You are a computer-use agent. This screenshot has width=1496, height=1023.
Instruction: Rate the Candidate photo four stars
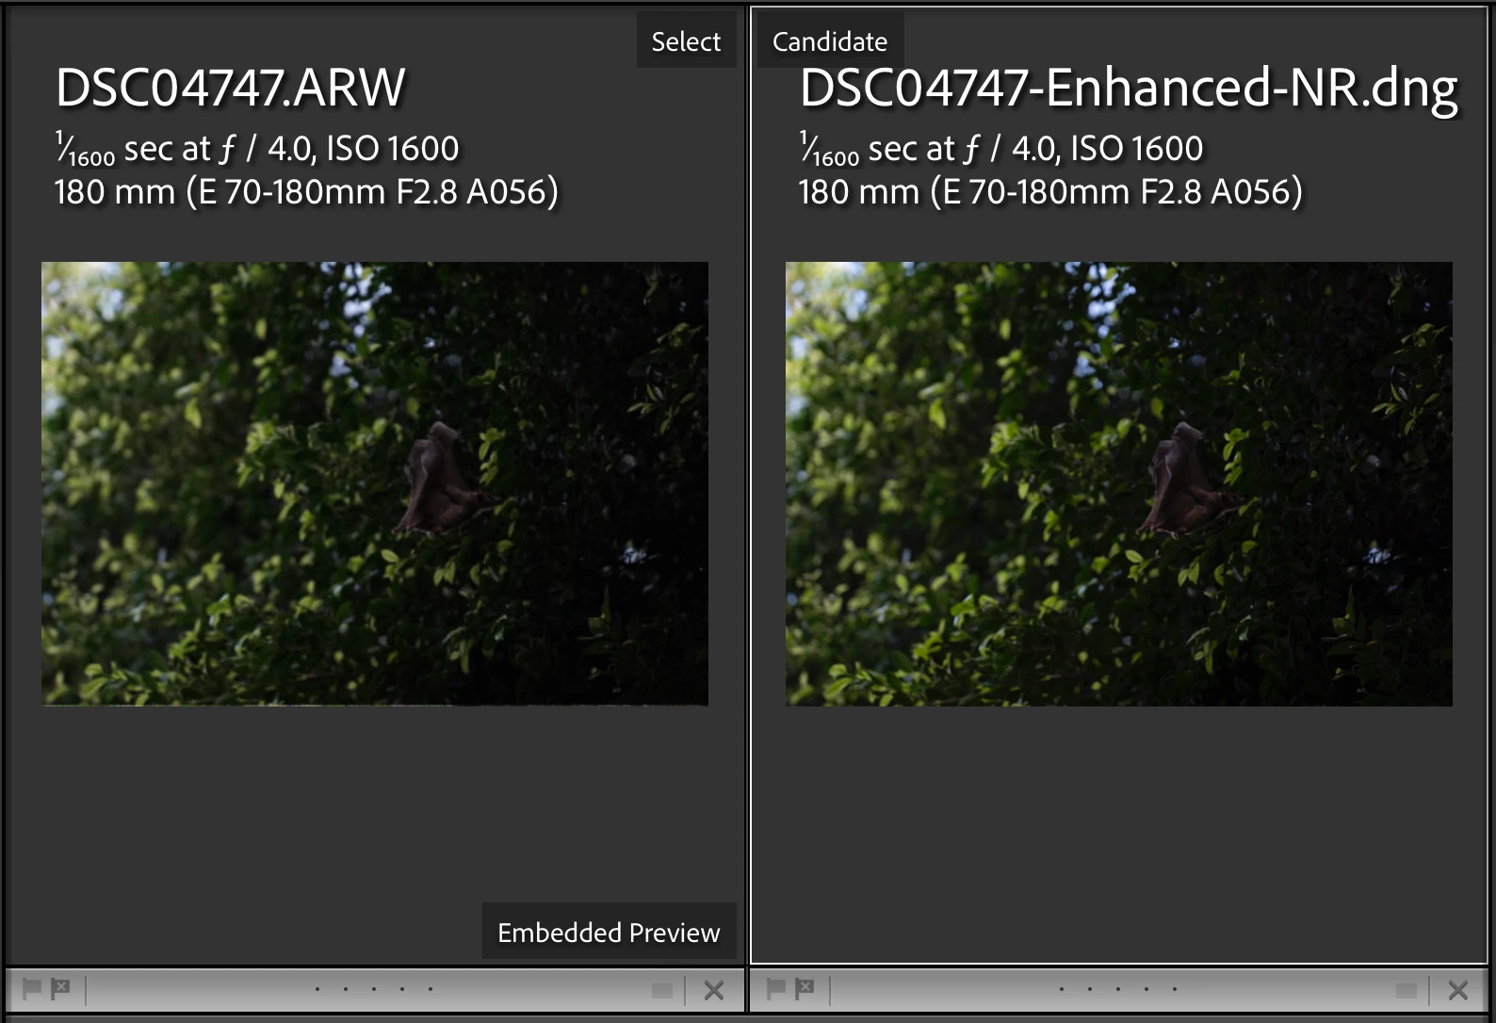pyautogui.click(x=1146, y=989)
